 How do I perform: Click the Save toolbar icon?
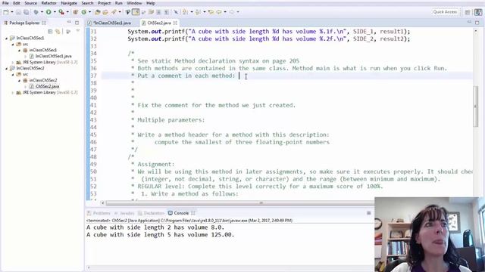click(x=18, y=12)
